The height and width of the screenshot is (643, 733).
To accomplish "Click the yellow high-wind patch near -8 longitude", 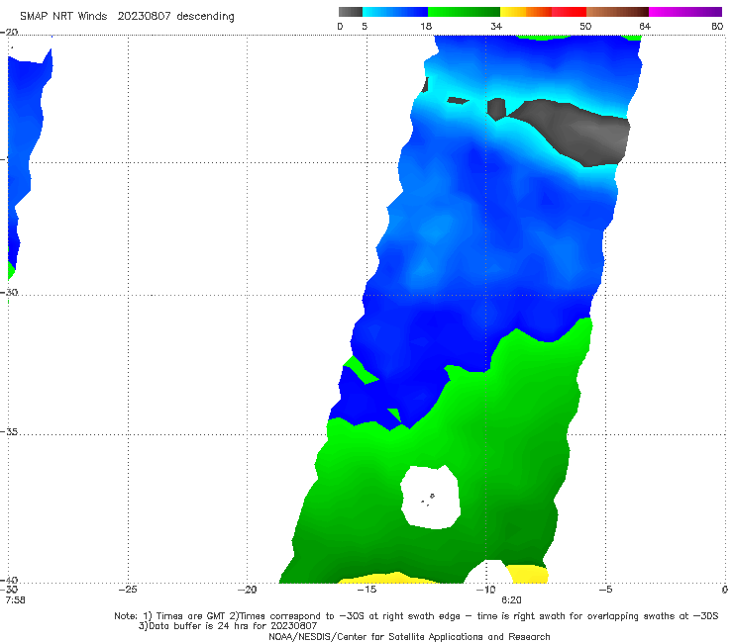I will pyautogui.click(x=528, y=574).
